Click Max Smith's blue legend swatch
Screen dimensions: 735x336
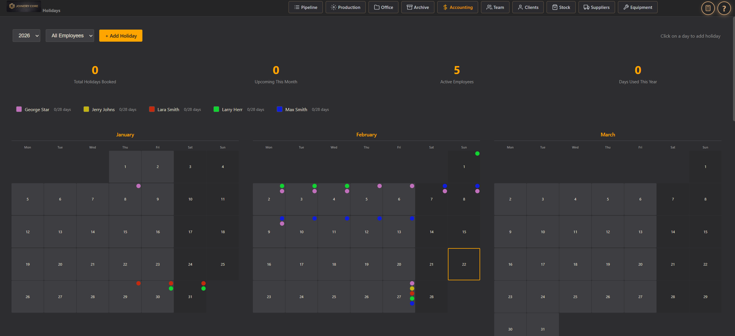(x=279, y=109)
